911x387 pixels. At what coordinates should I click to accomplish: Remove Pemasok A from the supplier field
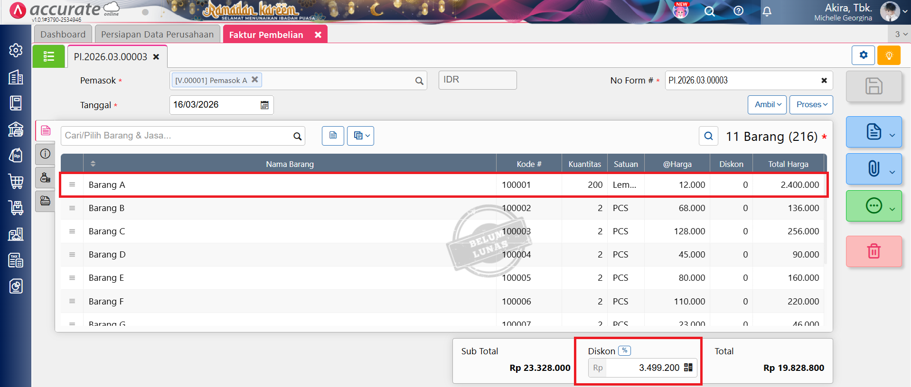[255, 80]
